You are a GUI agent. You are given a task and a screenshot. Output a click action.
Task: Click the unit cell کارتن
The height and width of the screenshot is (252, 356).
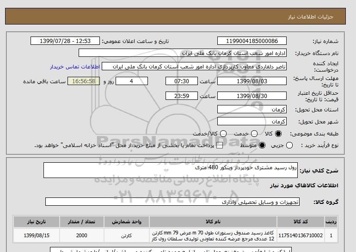(127, 235)
